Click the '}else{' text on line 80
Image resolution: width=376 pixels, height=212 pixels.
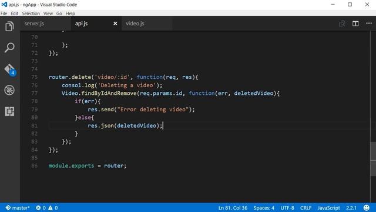coord(85,118)
